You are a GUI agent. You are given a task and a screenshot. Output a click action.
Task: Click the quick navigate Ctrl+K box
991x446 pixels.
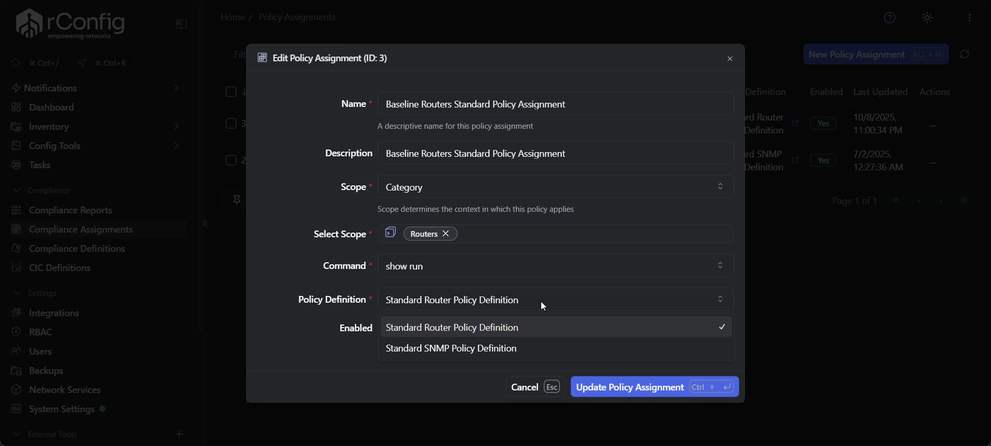102,63
